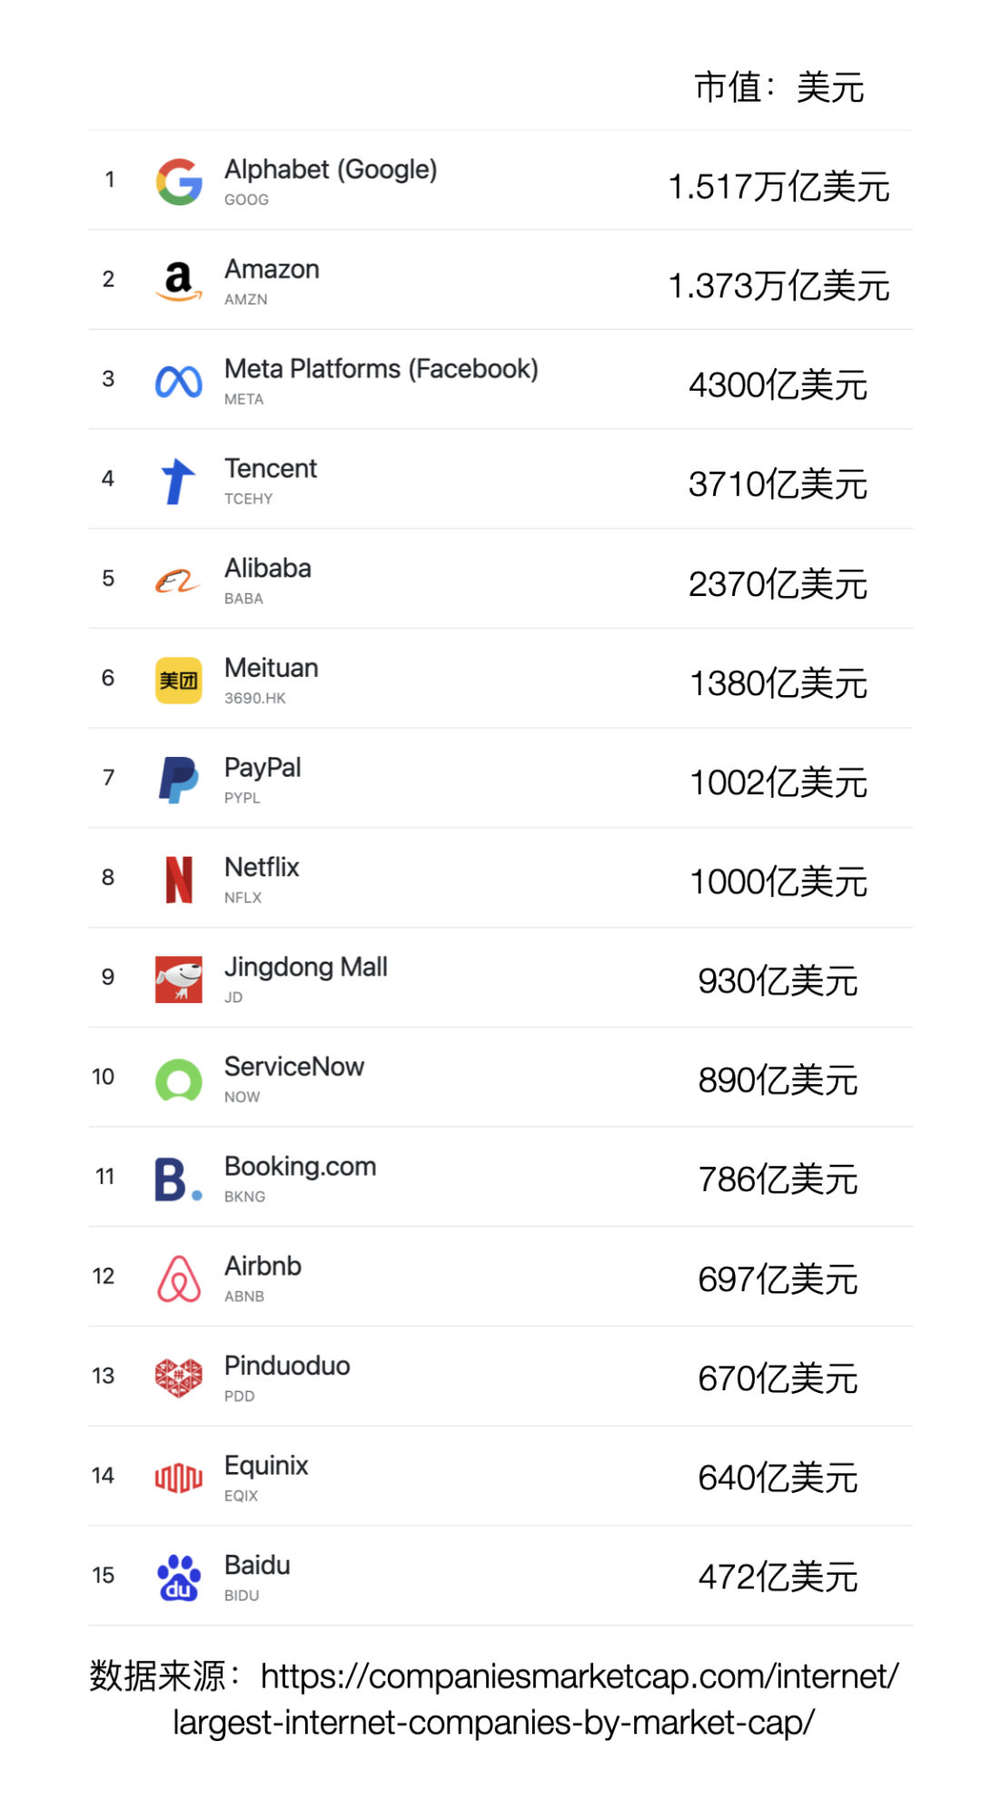Click the Amazon logo icon
The image size is (981, 1801).
(179, 281)
